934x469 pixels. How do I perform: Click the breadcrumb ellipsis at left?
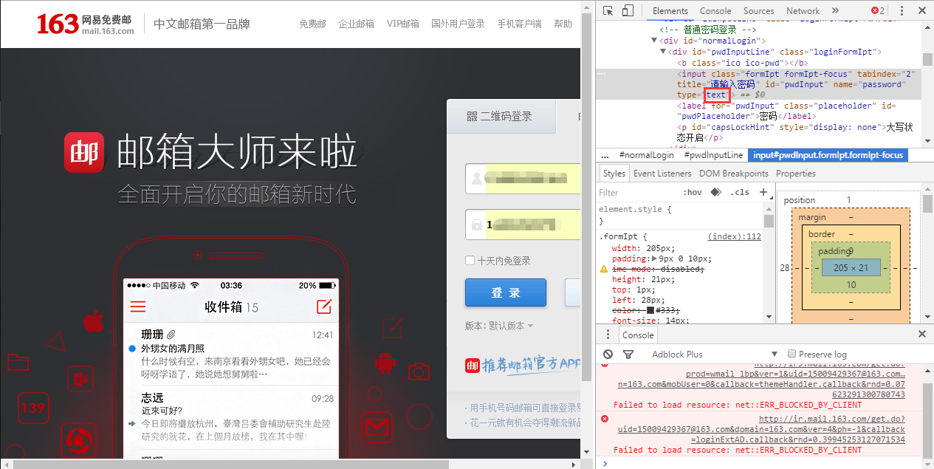pos(605,155)
